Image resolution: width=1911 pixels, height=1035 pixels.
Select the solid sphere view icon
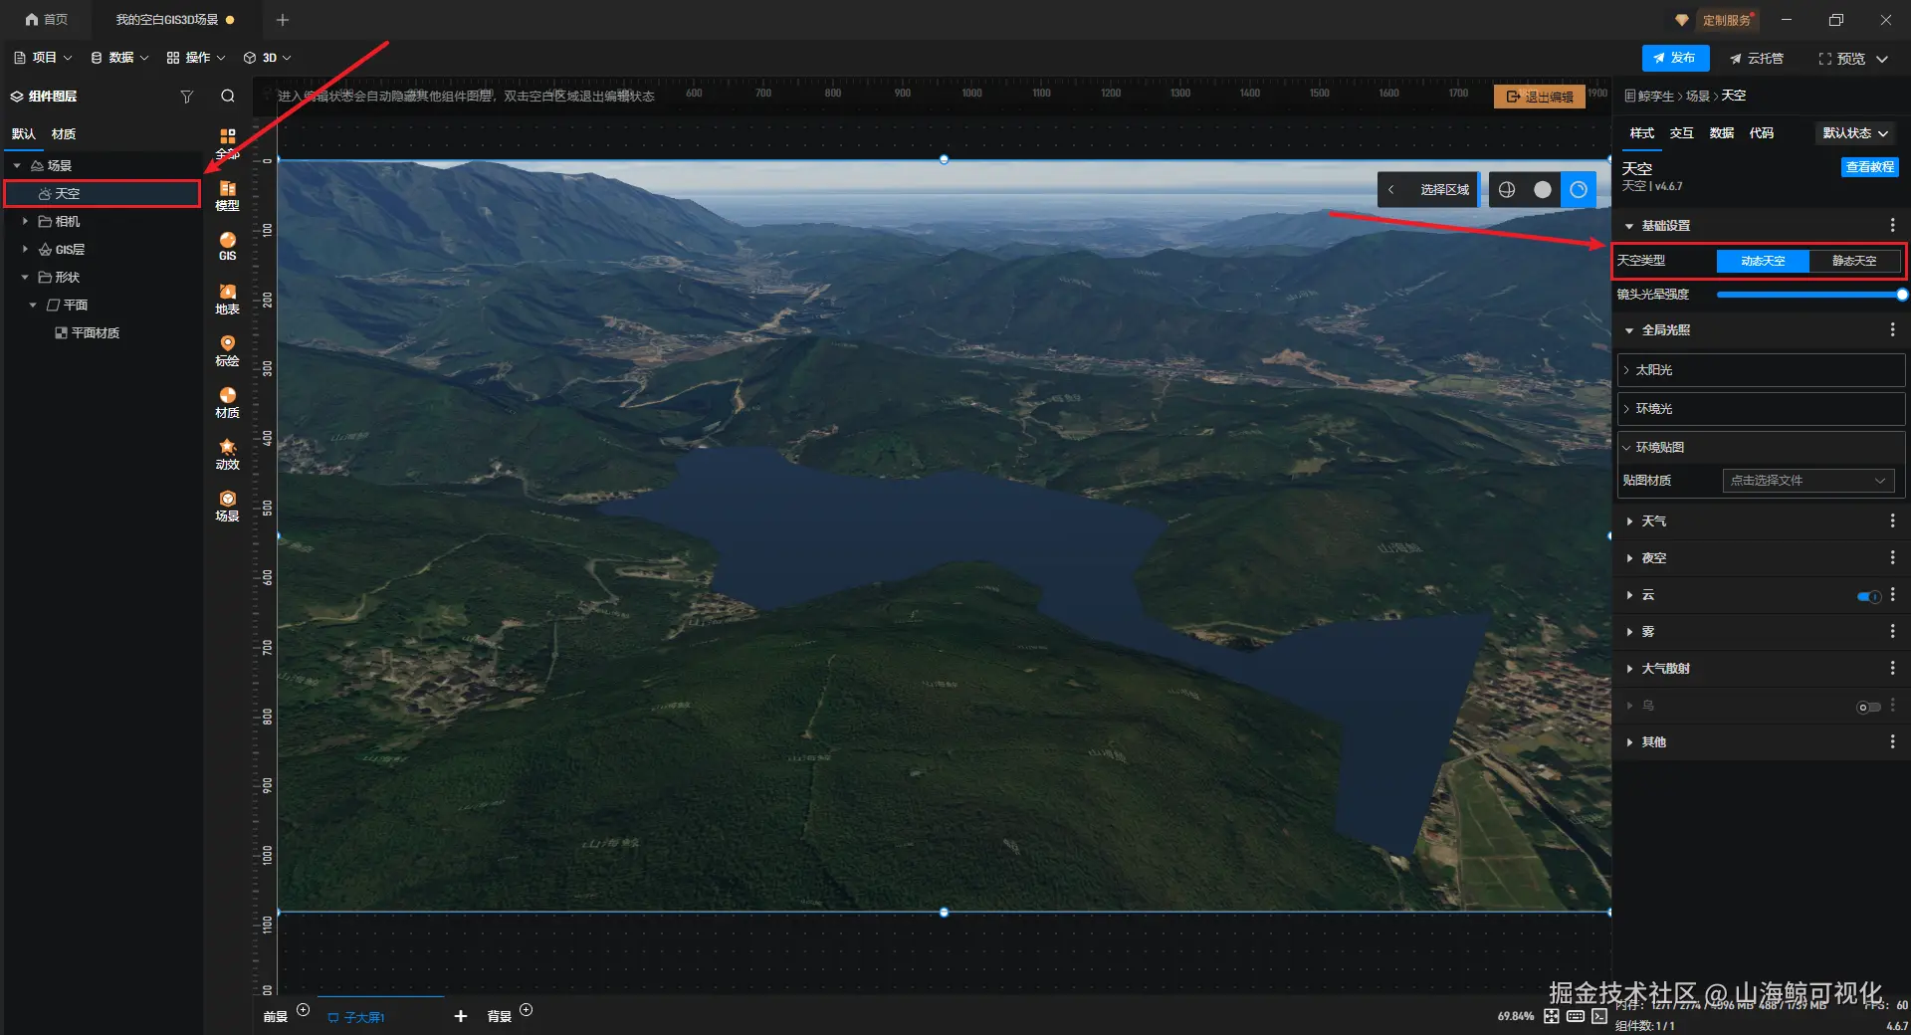tap(1543, 190)
